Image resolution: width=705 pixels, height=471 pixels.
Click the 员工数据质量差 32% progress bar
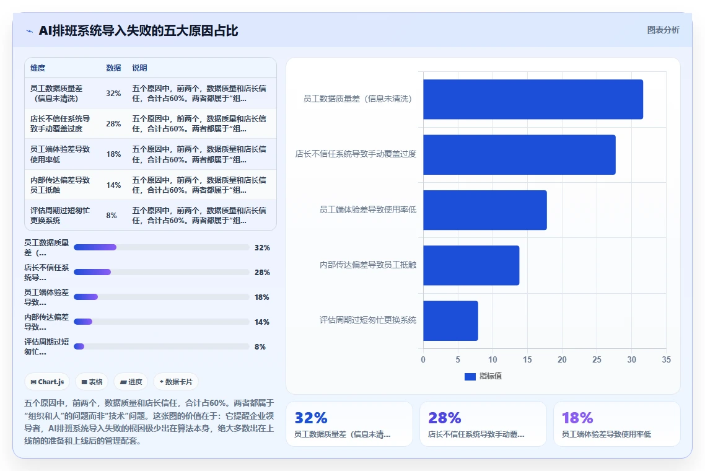(162, 247)
